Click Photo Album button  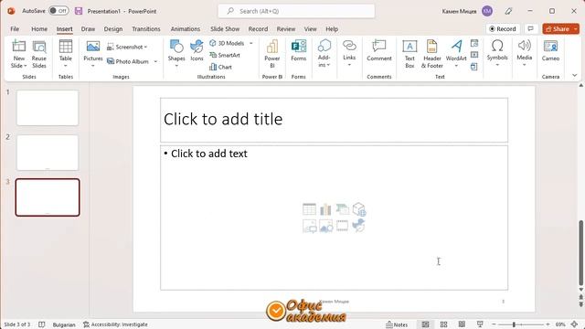point(128,61)
